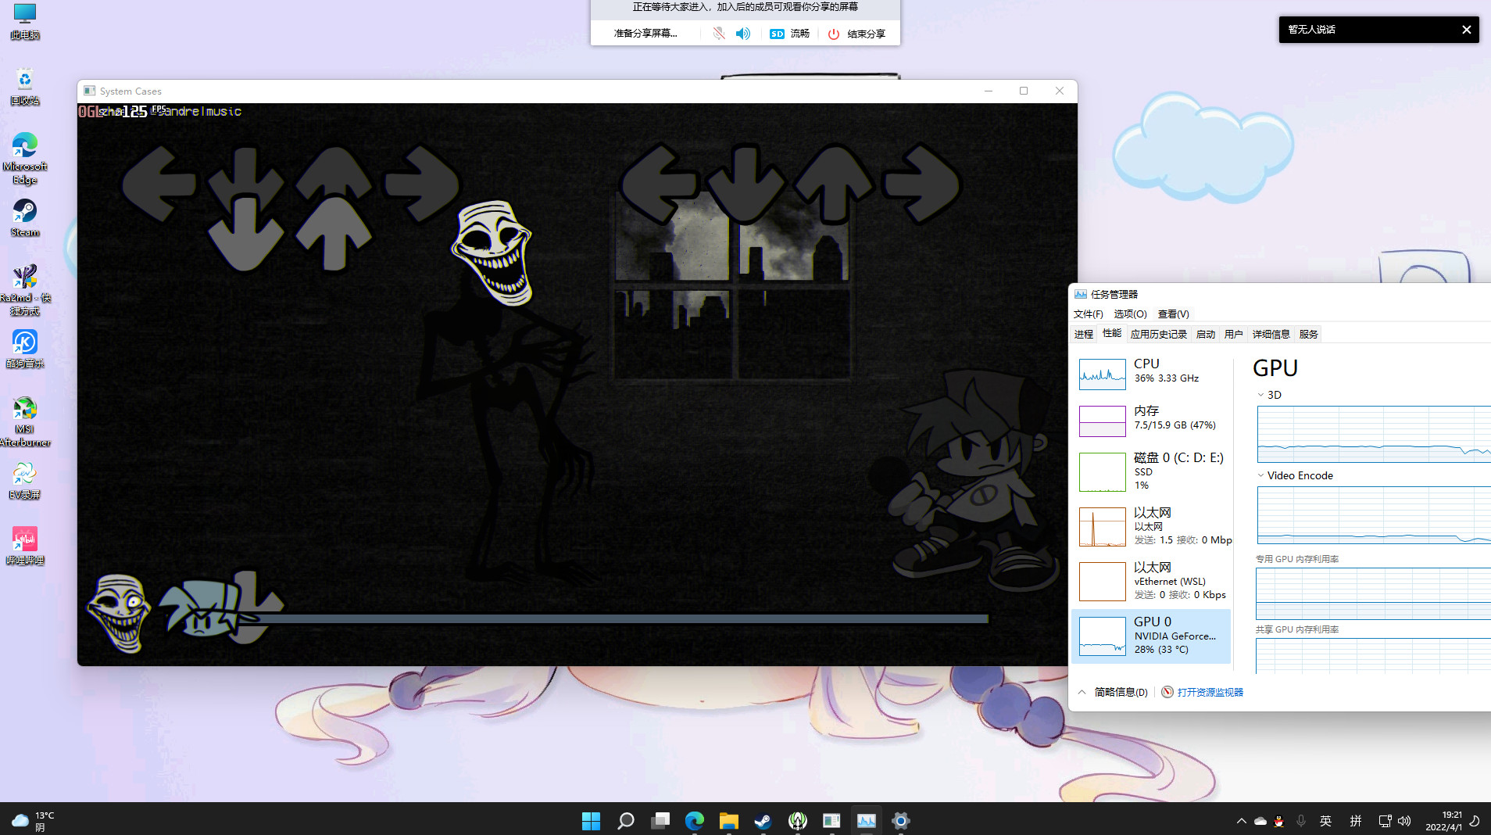Switch to the 进程 tab in Task Manager
This screenshot has width=1491, height=835.
pos(1083,334)
